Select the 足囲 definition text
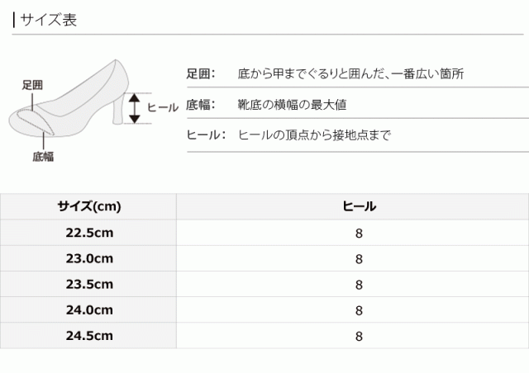529x373 pixels. (x=350, y=74)
